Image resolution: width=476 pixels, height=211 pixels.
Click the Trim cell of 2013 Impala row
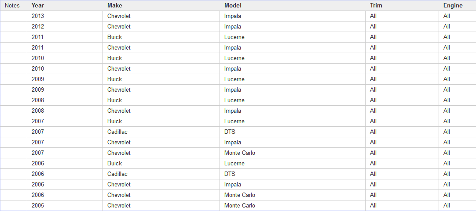pos(402,16)
